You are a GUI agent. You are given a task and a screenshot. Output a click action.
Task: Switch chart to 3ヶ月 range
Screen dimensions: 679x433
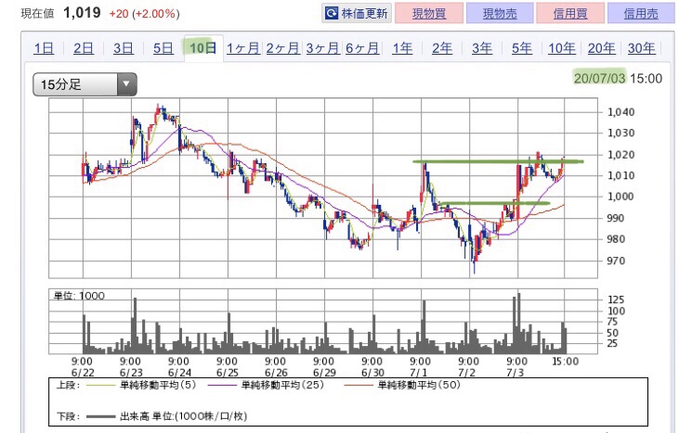pyautogui.click(x=322, y=48)
